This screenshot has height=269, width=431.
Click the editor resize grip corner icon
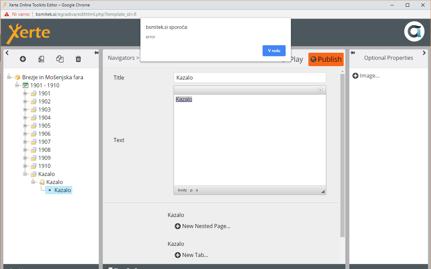pyautogui.click(x=323, y=191)
